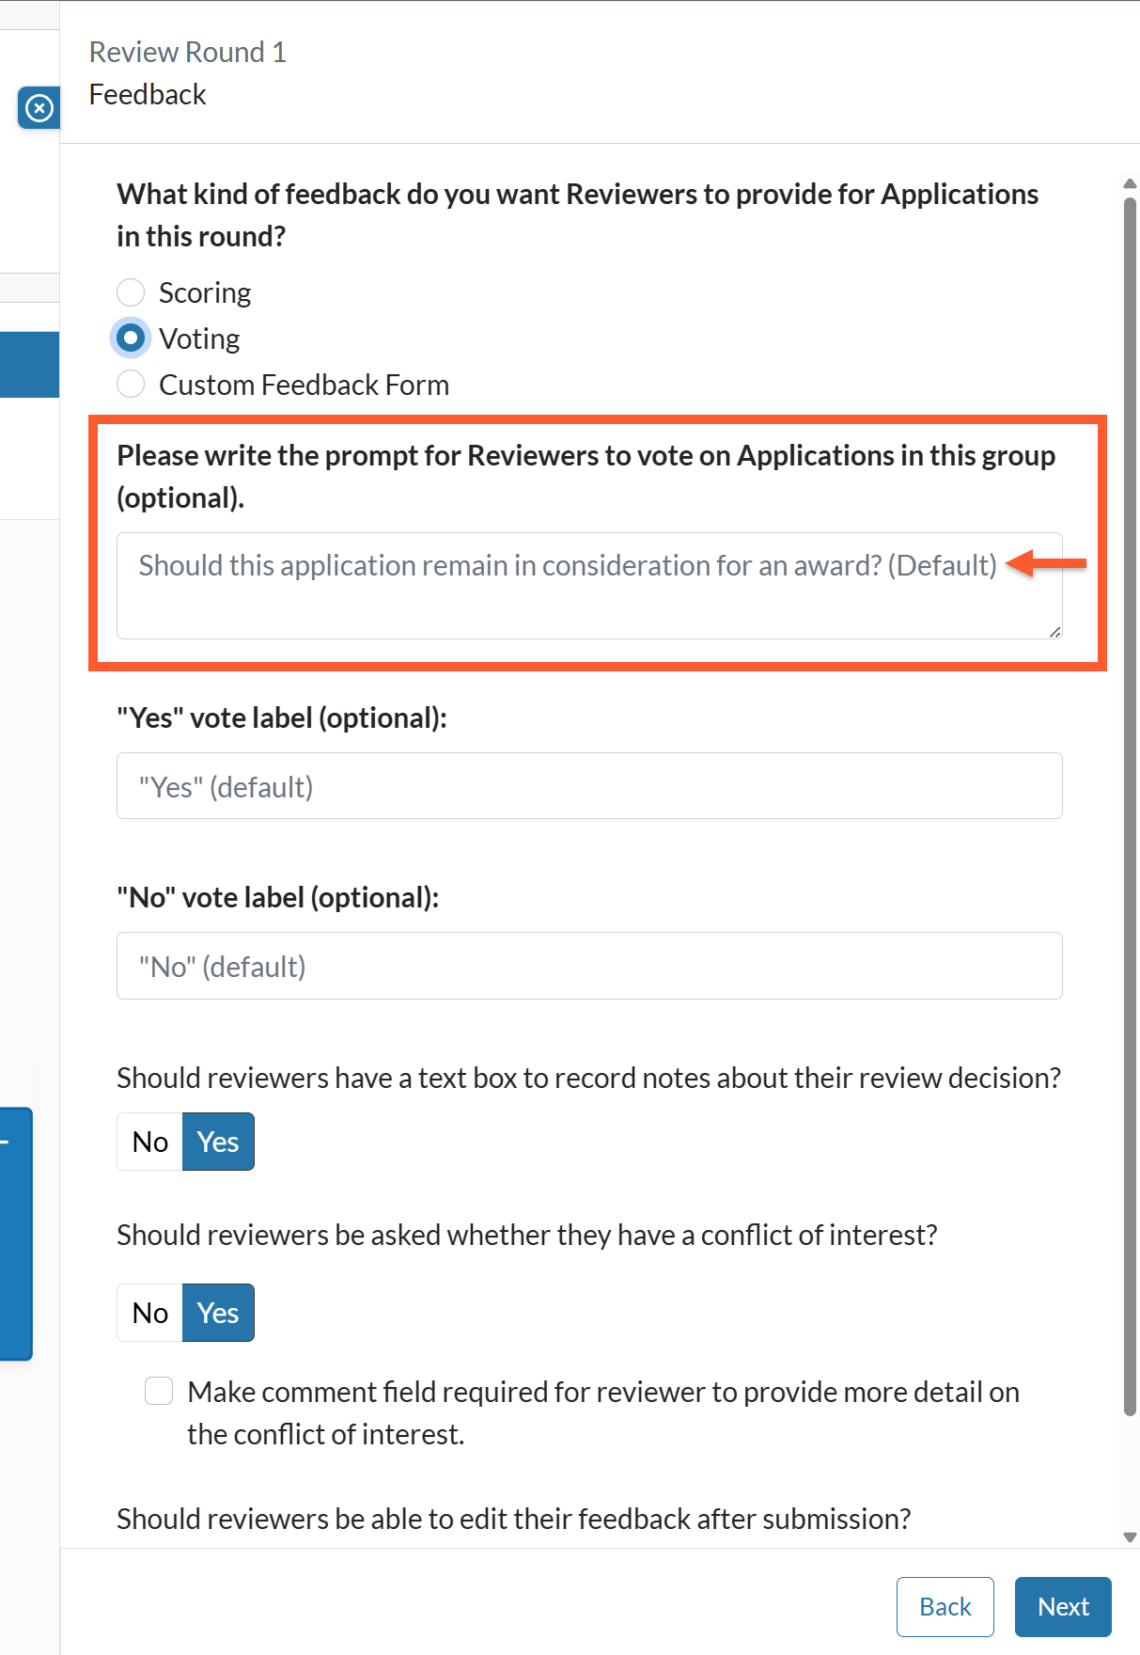Image resolution: width=1140 pixels, height=1655 pixels.
Task: Click the scrollbar up arrow
Action: (x=1131, y=183)
